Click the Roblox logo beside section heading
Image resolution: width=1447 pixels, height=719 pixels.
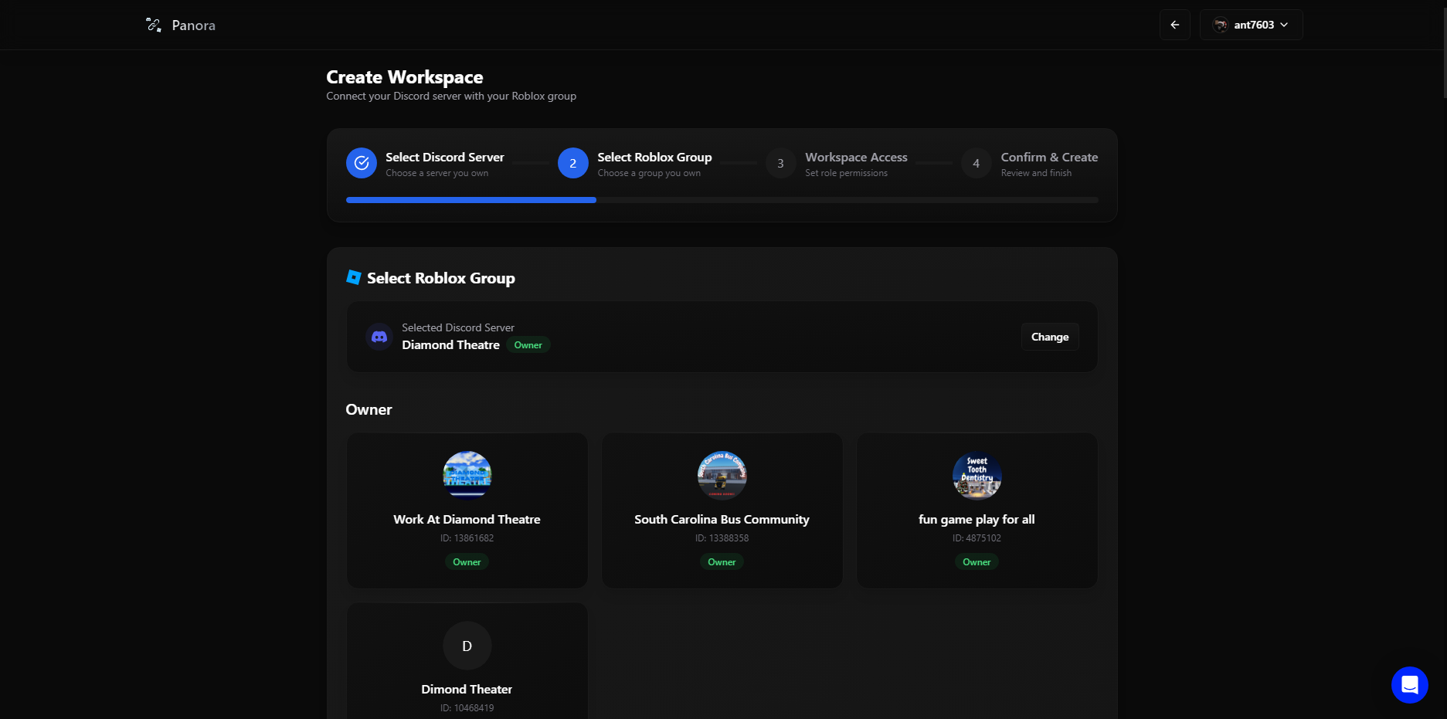pos(354,278)
